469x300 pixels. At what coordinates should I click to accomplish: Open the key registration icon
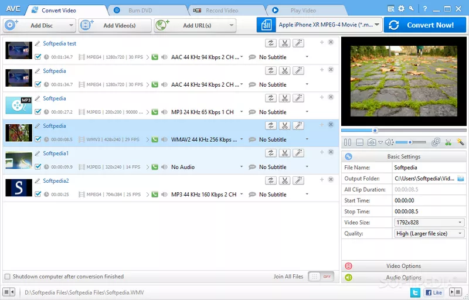point(412,9)
